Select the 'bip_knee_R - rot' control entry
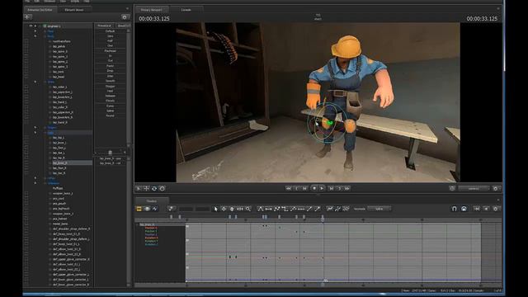The width and height of the screenshot is (528, 297). pyautogui.click(x=111, y=163)
